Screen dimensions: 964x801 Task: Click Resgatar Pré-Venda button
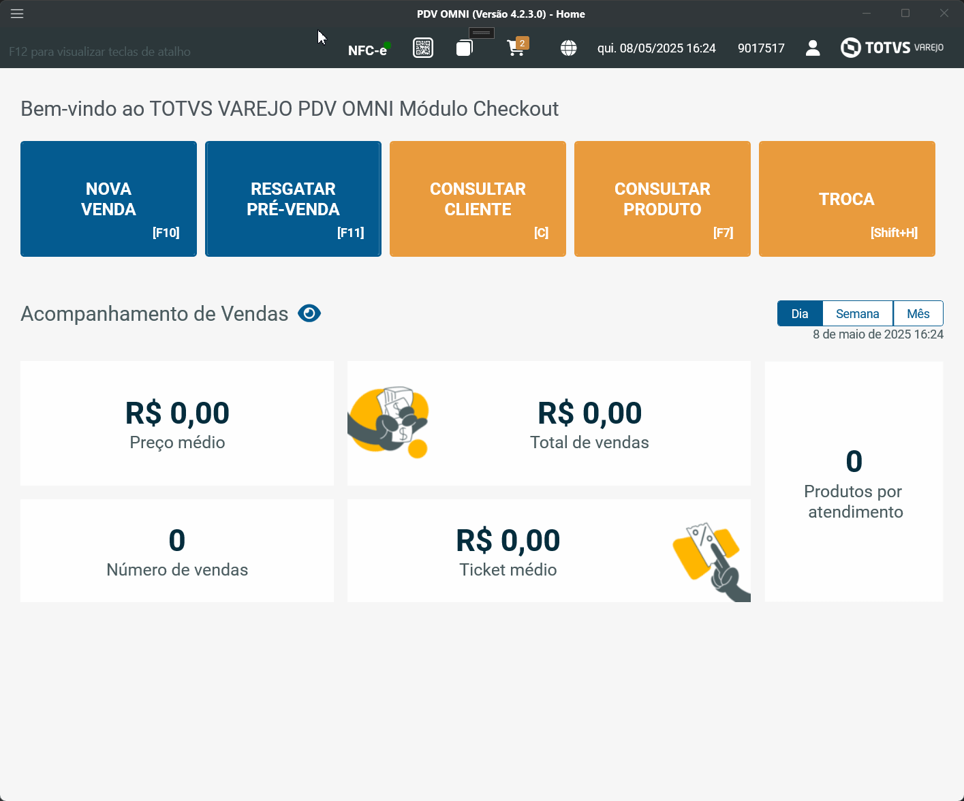pyautogui.click(x=293, y=199)
